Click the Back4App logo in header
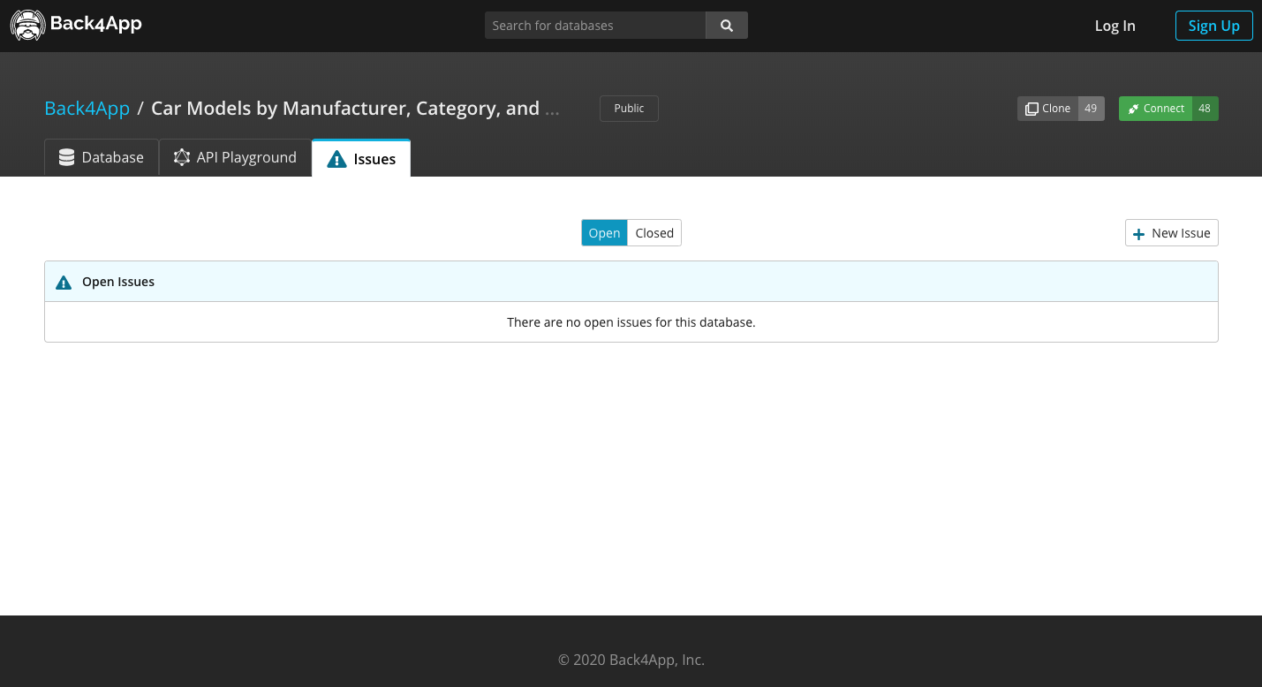1262x687 pixels. pos(76,25)
